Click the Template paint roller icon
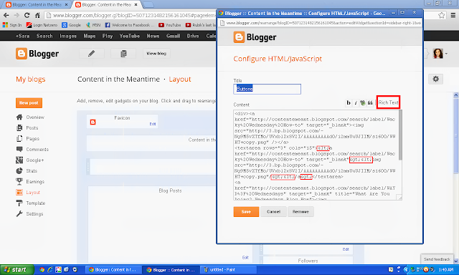459x275 pixels. [19, 203]
